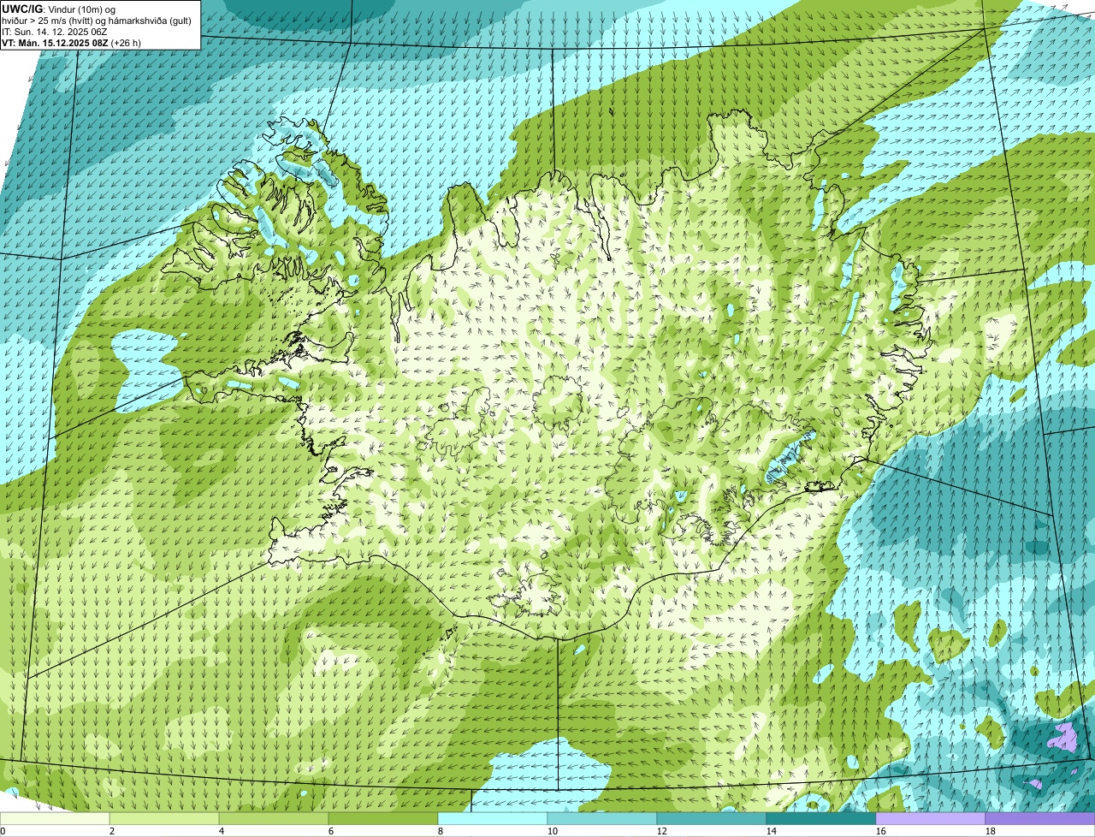The height and width of the screenshot is (837, 1095).
Task: Click the 0–2 m/s palest legend swatch
Action: tap(55, 819)
